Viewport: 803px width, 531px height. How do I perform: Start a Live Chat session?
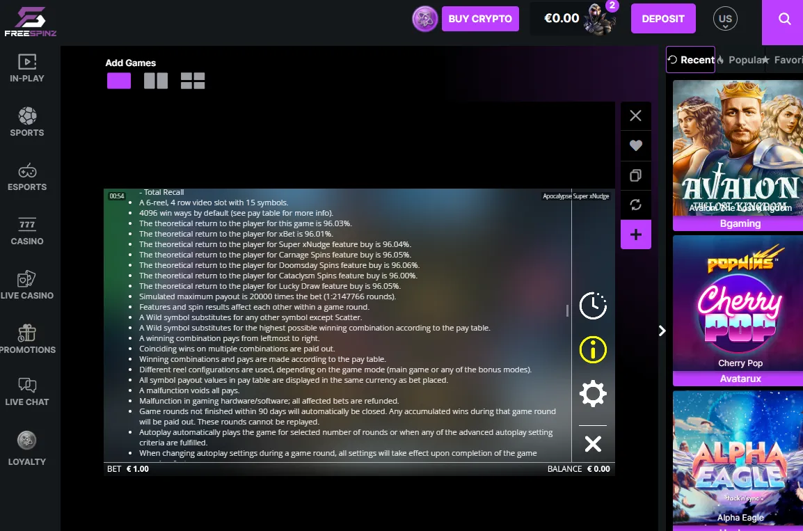click(x=27, y=392)
